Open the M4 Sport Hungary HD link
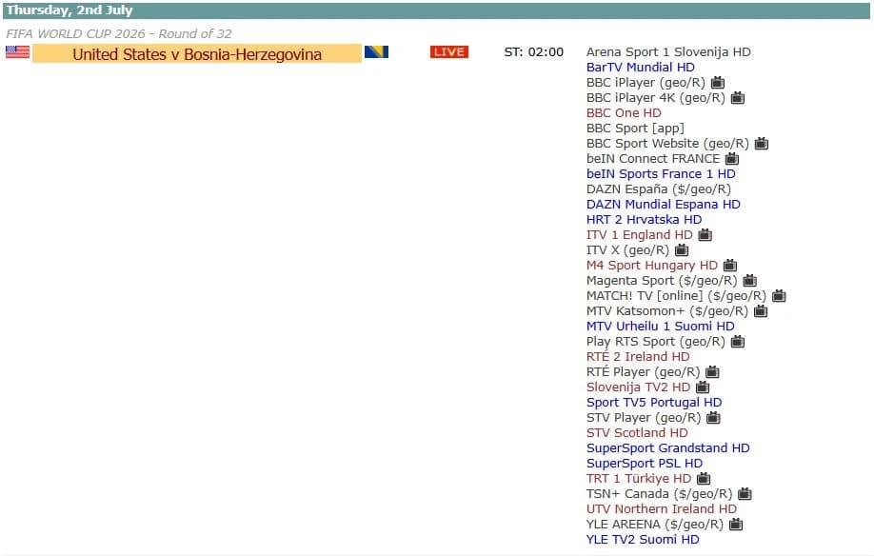Screen dimensions: 874x556 point(652,266)
